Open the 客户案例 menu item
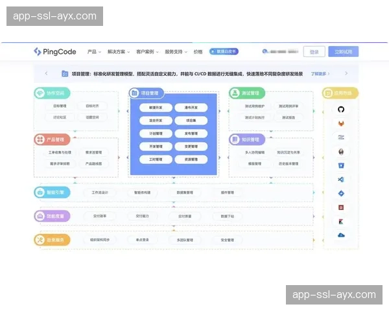 (147, 52)
